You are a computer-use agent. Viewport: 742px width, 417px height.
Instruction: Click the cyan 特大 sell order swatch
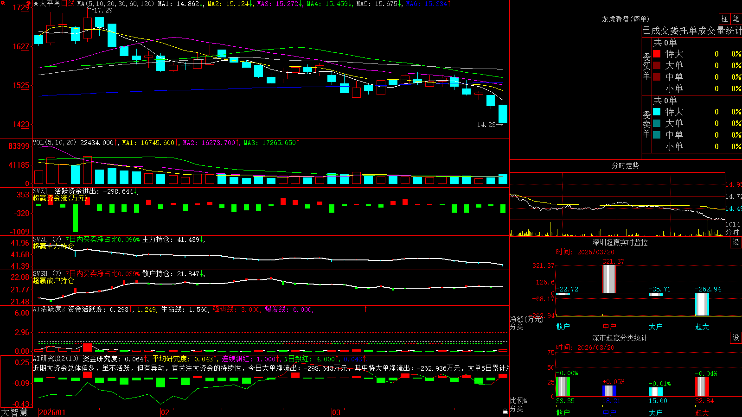tap(657, 112)
